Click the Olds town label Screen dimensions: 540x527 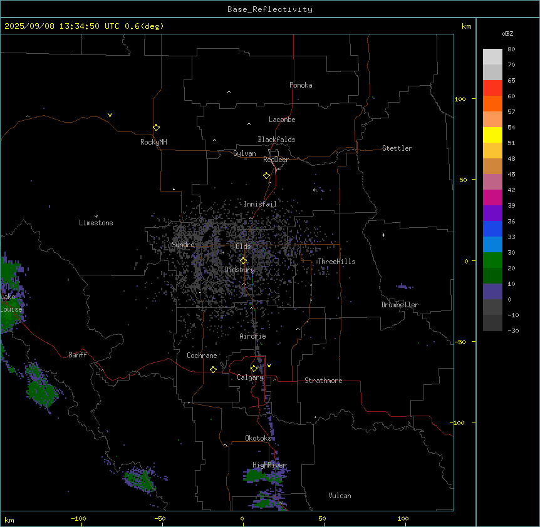click(243, 247)
